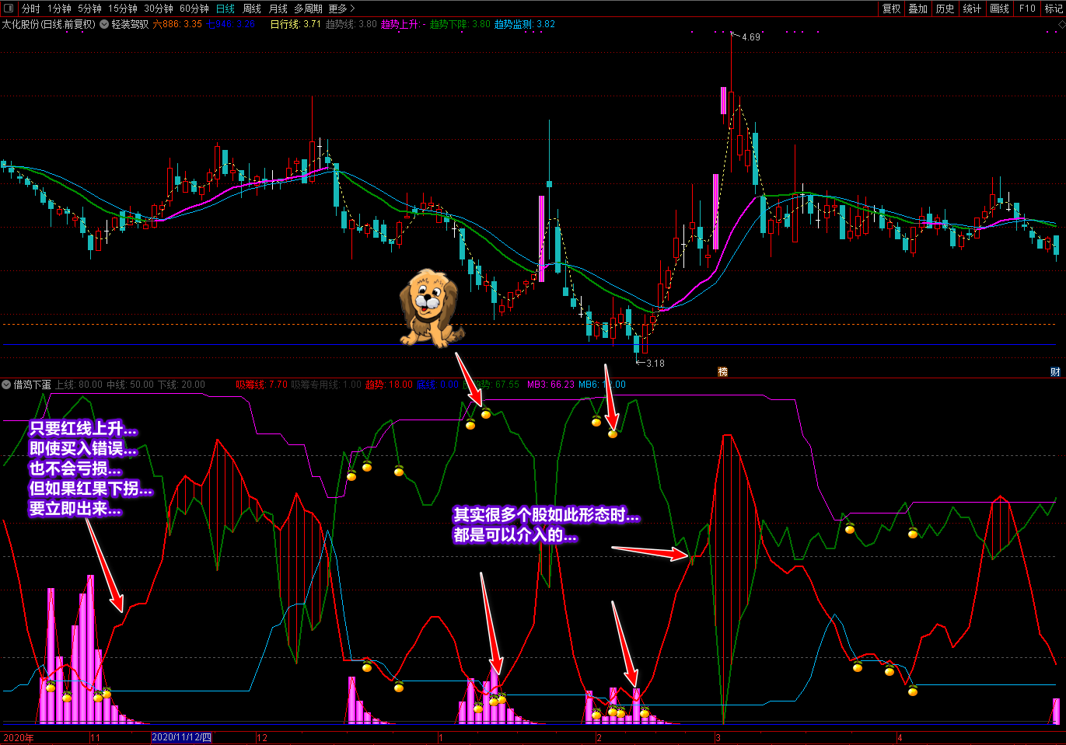Click the 吸筹专用线: 1.00 label

pos(327,385)
